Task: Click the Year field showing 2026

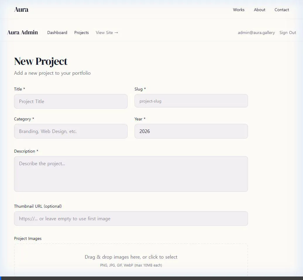Action: coord(191,131)
